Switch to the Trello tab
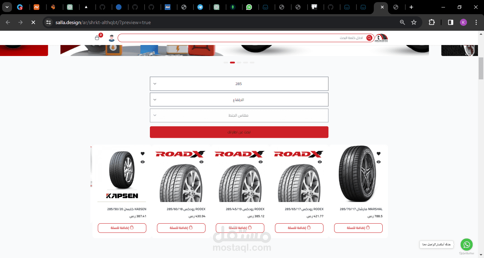Screen dimensions: 484x258 coord(314,7)
